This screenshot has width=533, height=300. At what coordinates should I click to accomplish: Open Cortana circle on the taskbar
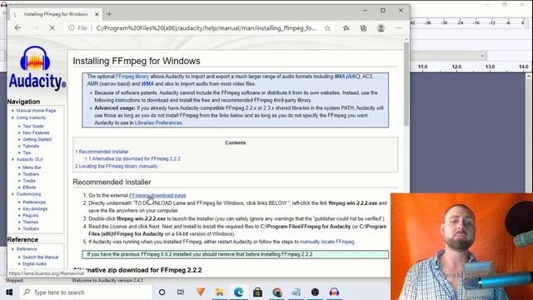pos(162,292)
